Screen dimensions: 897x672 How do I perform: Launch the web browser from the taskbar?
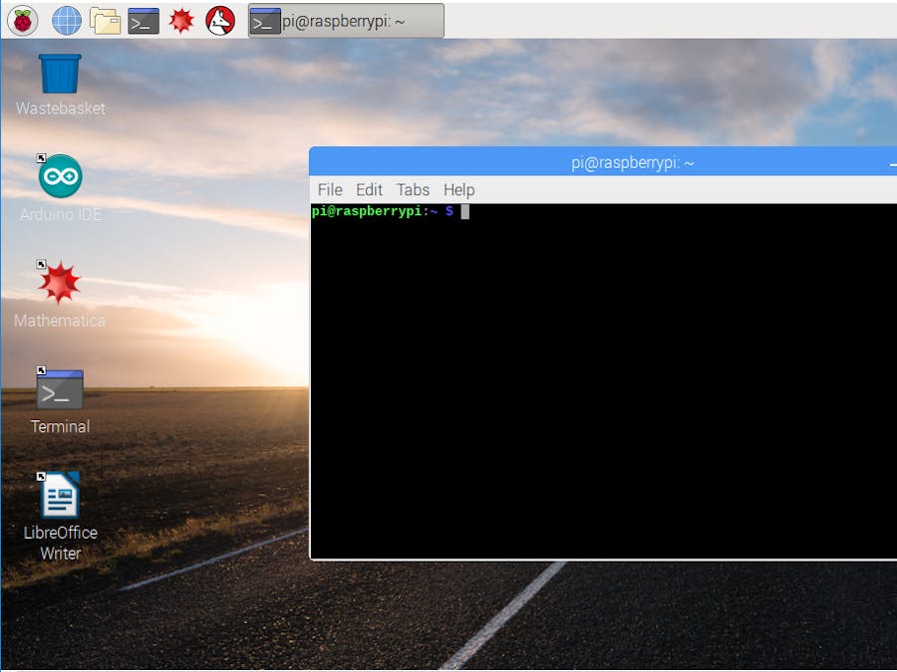point(66,18)
